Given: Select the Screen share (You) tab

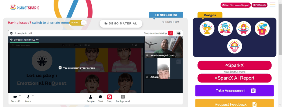Looking at the screenshot, I should coord(24,40).
